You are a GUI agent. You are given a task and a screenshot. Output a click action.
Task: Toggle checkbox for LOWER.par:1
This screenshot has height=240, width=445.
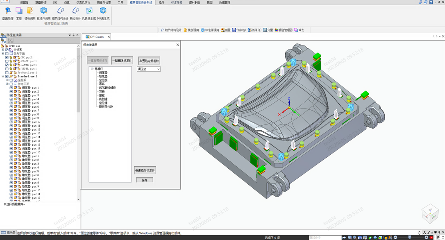pos(7,65)
